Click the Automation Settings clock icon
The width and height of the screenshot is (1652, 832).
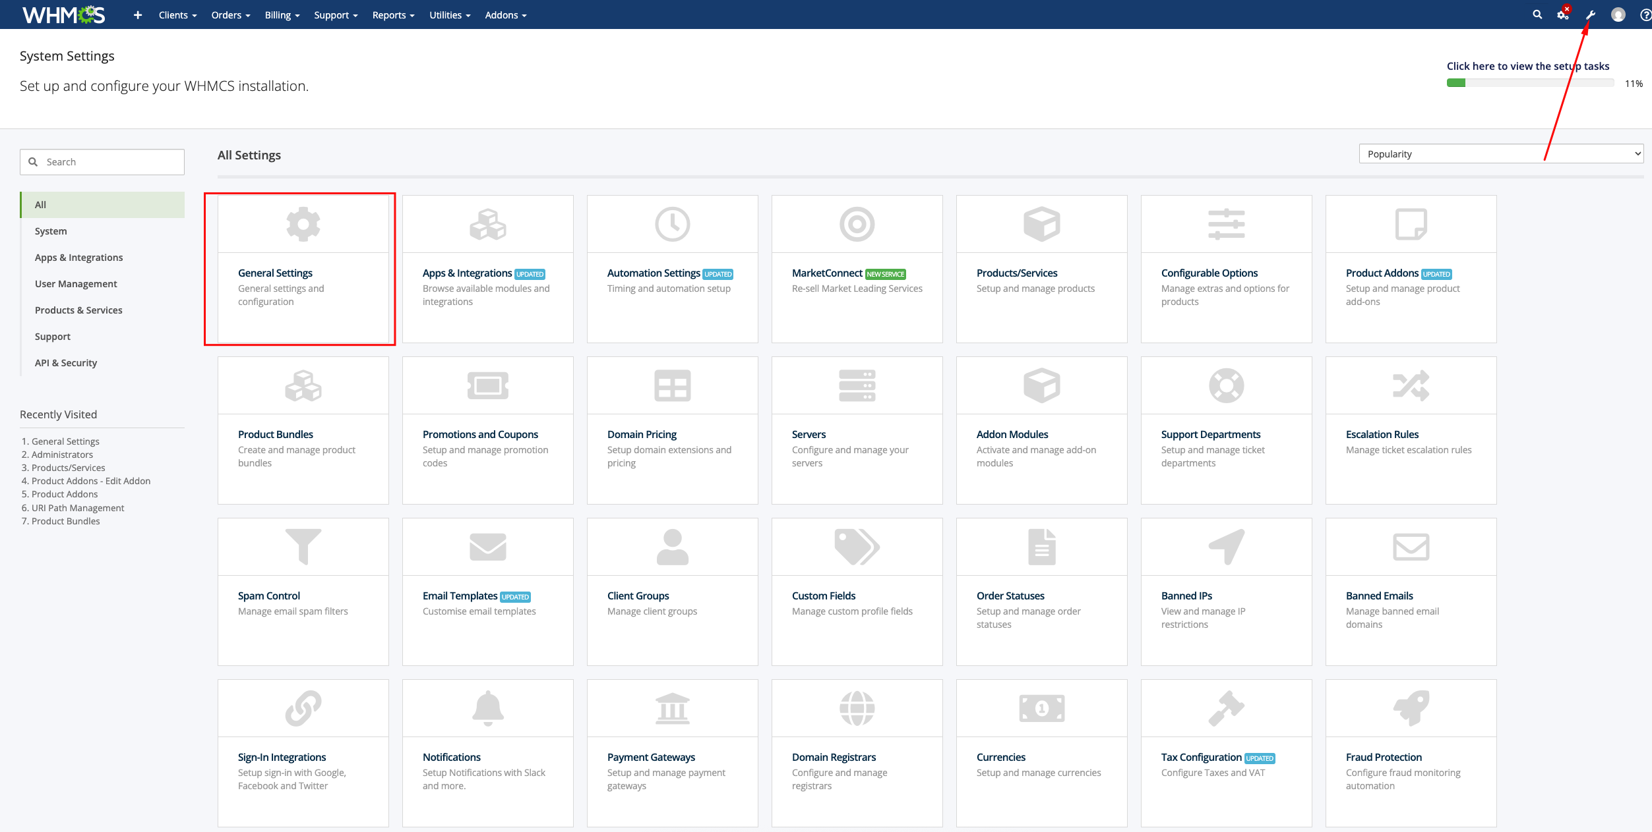point(672,224)
